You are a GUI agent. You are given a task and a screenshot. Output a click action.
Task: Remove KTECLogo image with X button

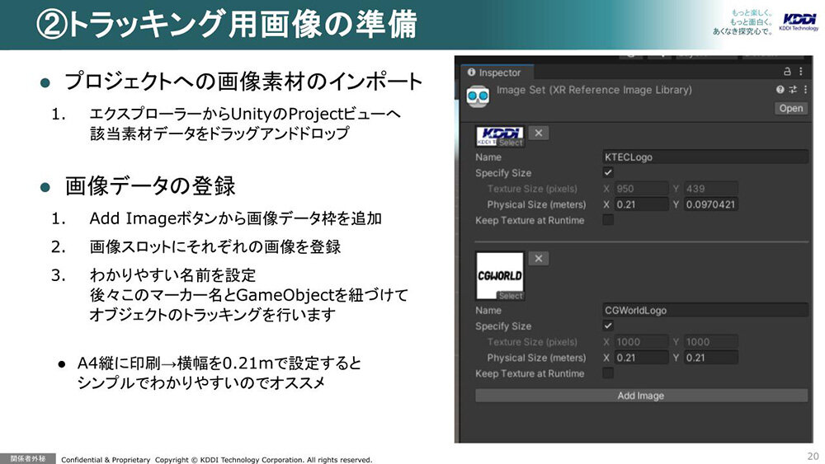538,133
